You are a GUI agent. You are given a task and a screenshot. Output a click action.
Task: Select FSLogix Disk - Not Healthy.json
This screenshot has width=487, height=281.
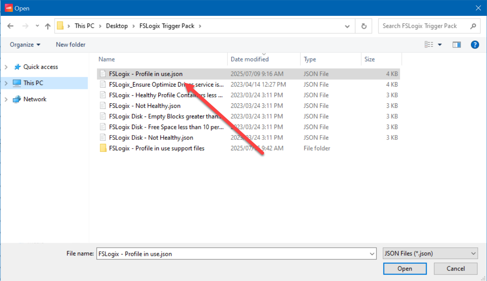click(x=248, y=137)
